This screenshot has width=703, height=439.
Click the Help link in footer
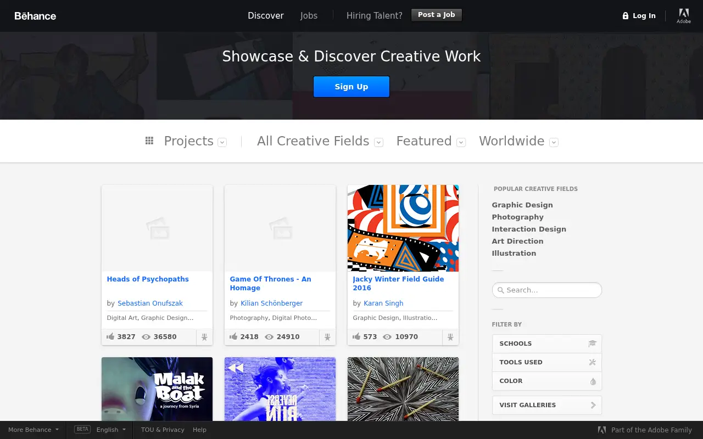[x=199, y=430]
